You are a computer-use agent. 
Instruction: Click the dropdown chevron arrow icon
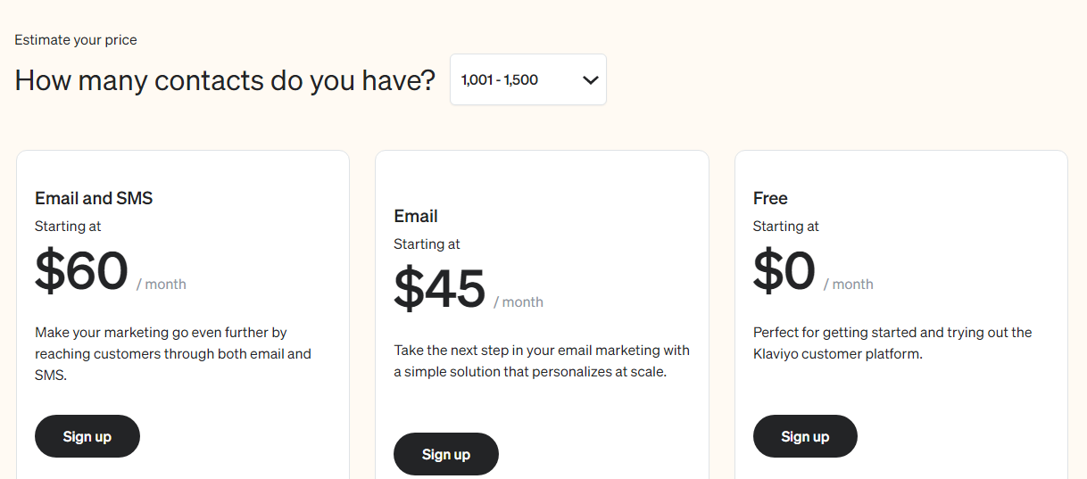[x=590, y=80]
